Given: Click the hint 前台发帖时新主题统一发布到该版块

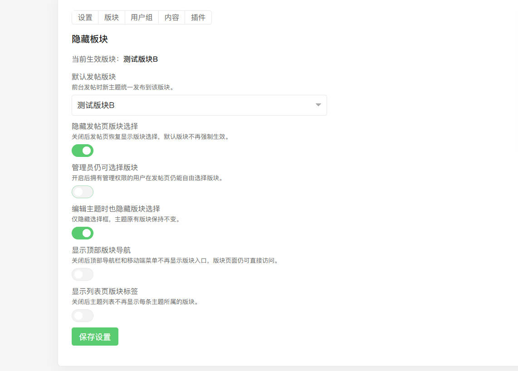Looking at the screenshot, I should [x=123, y=88].
